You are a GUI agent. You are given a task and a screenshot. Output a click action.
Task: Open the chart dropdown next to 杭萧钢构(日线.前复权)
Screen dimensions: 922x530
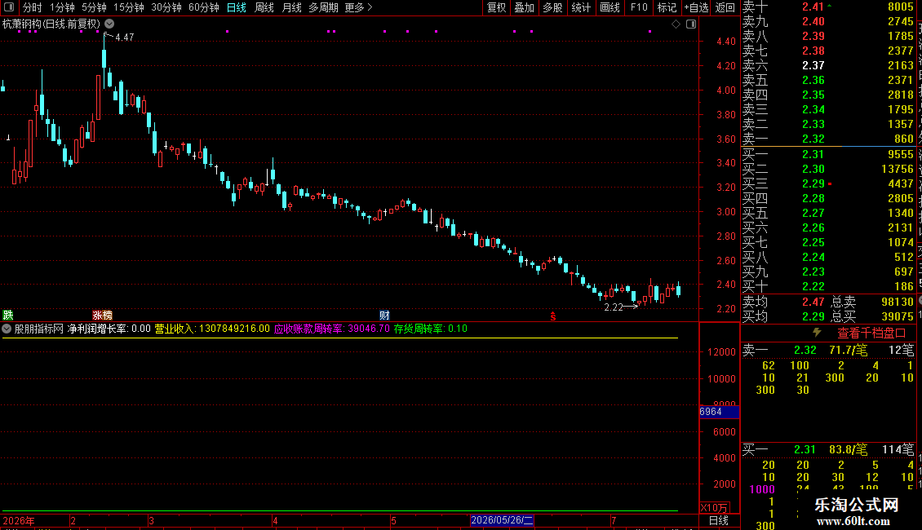coord(109,24)
